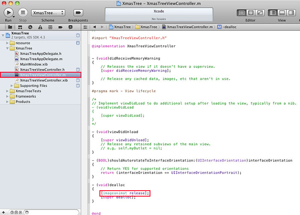Go forward in editor history
This screenshot has height=215, width=300.
[102, 27]
